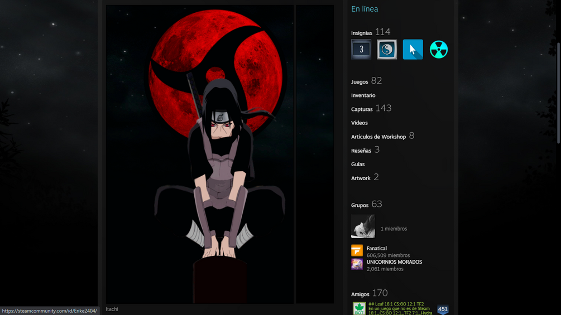Click the 451 friend level badge
This screenshot has height=315, width=561.
coord(443,309)
